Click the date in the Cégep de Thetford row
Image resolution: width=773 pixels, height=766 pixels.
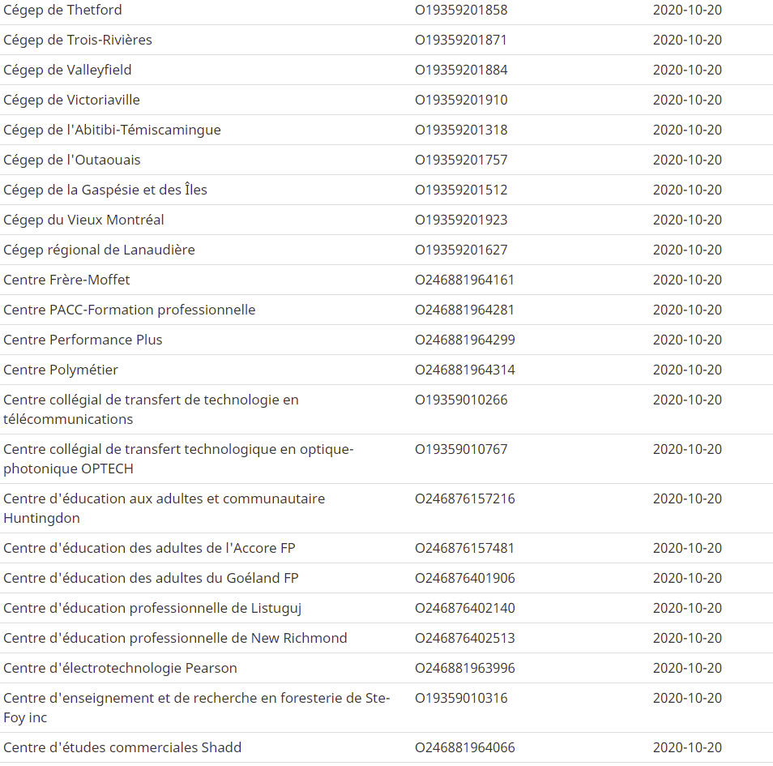(x=687, y=10)
